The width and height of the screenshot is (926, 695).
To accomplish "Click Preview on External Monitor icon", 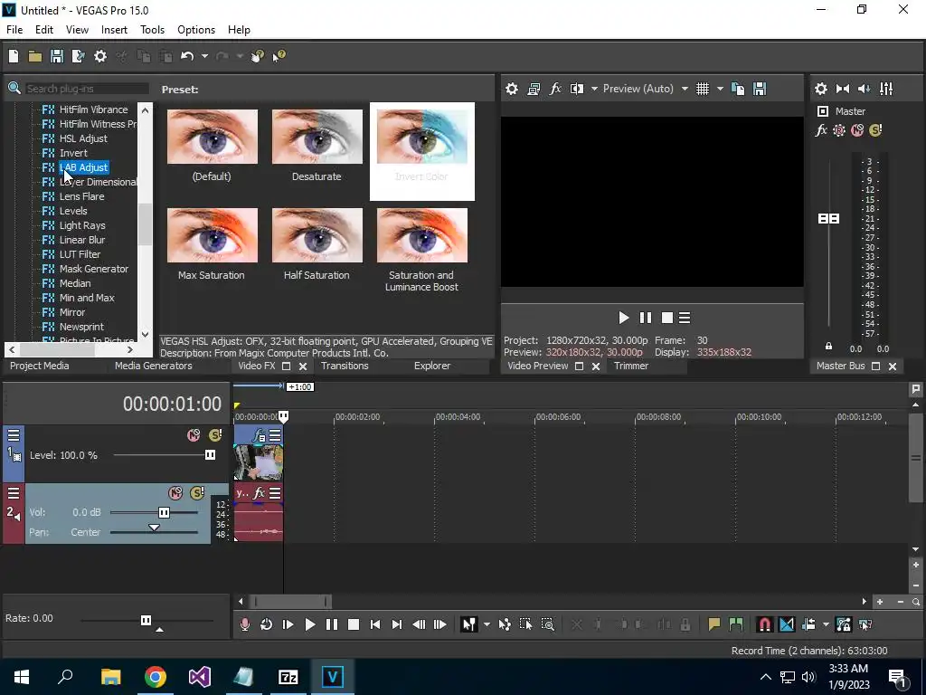I will pyautogui.click(x=534, y=89).
